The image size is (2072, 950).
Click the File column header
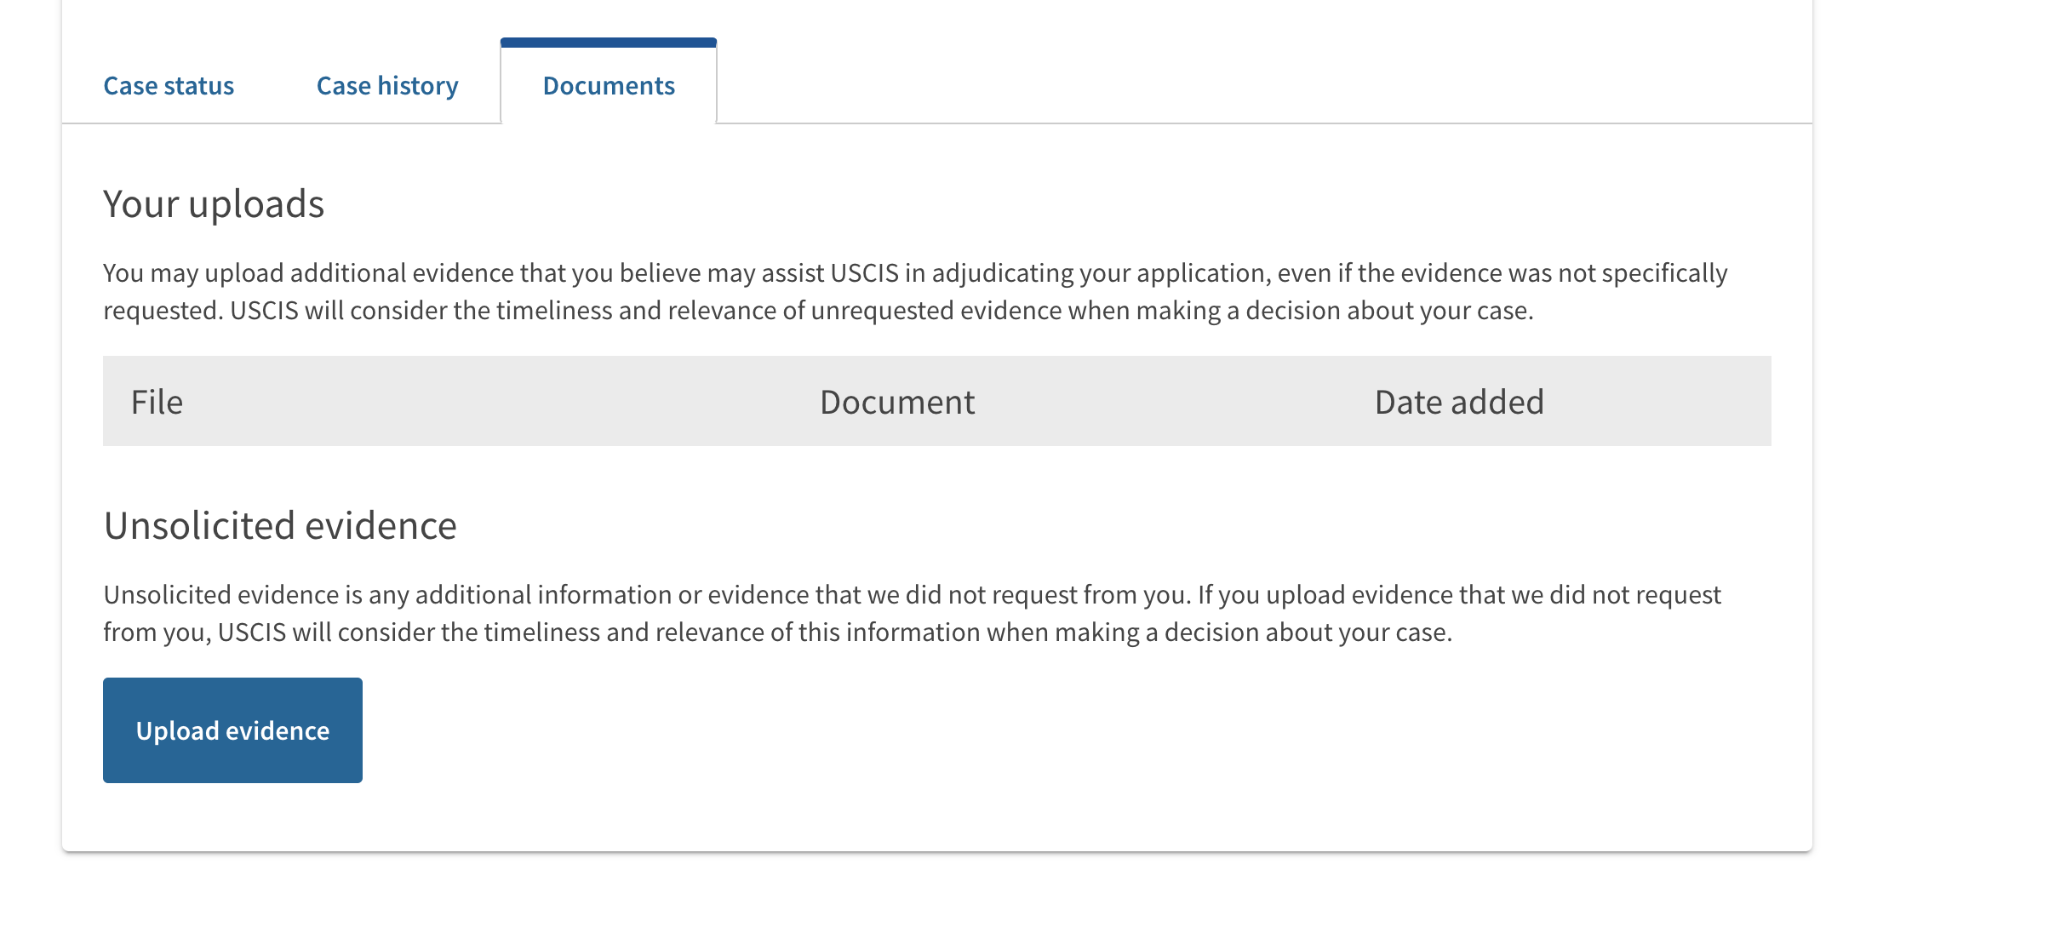point(157,402)
